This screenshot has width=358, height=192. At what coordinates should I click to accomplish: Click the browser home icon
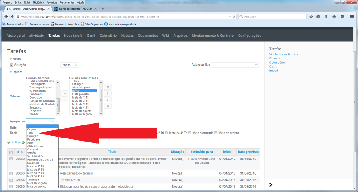[x=334, y=17]
